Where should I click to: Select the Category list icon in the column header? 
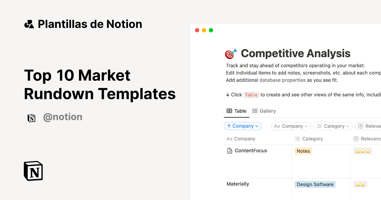tap(297, 139)
